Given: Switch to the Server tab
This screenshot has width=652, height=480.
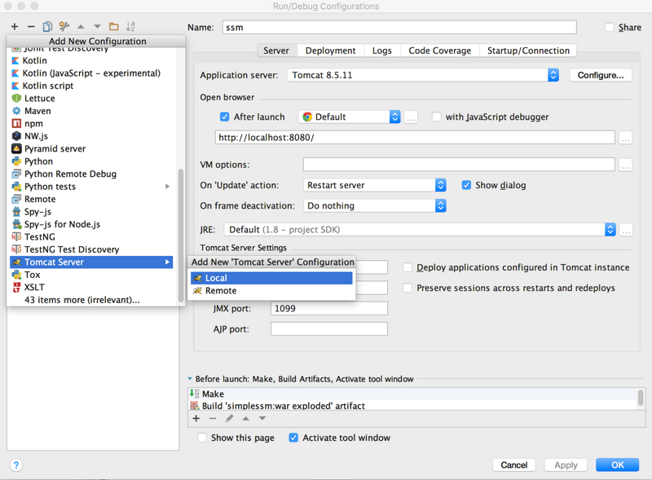Looking at the screenshot, I should 276,51.
